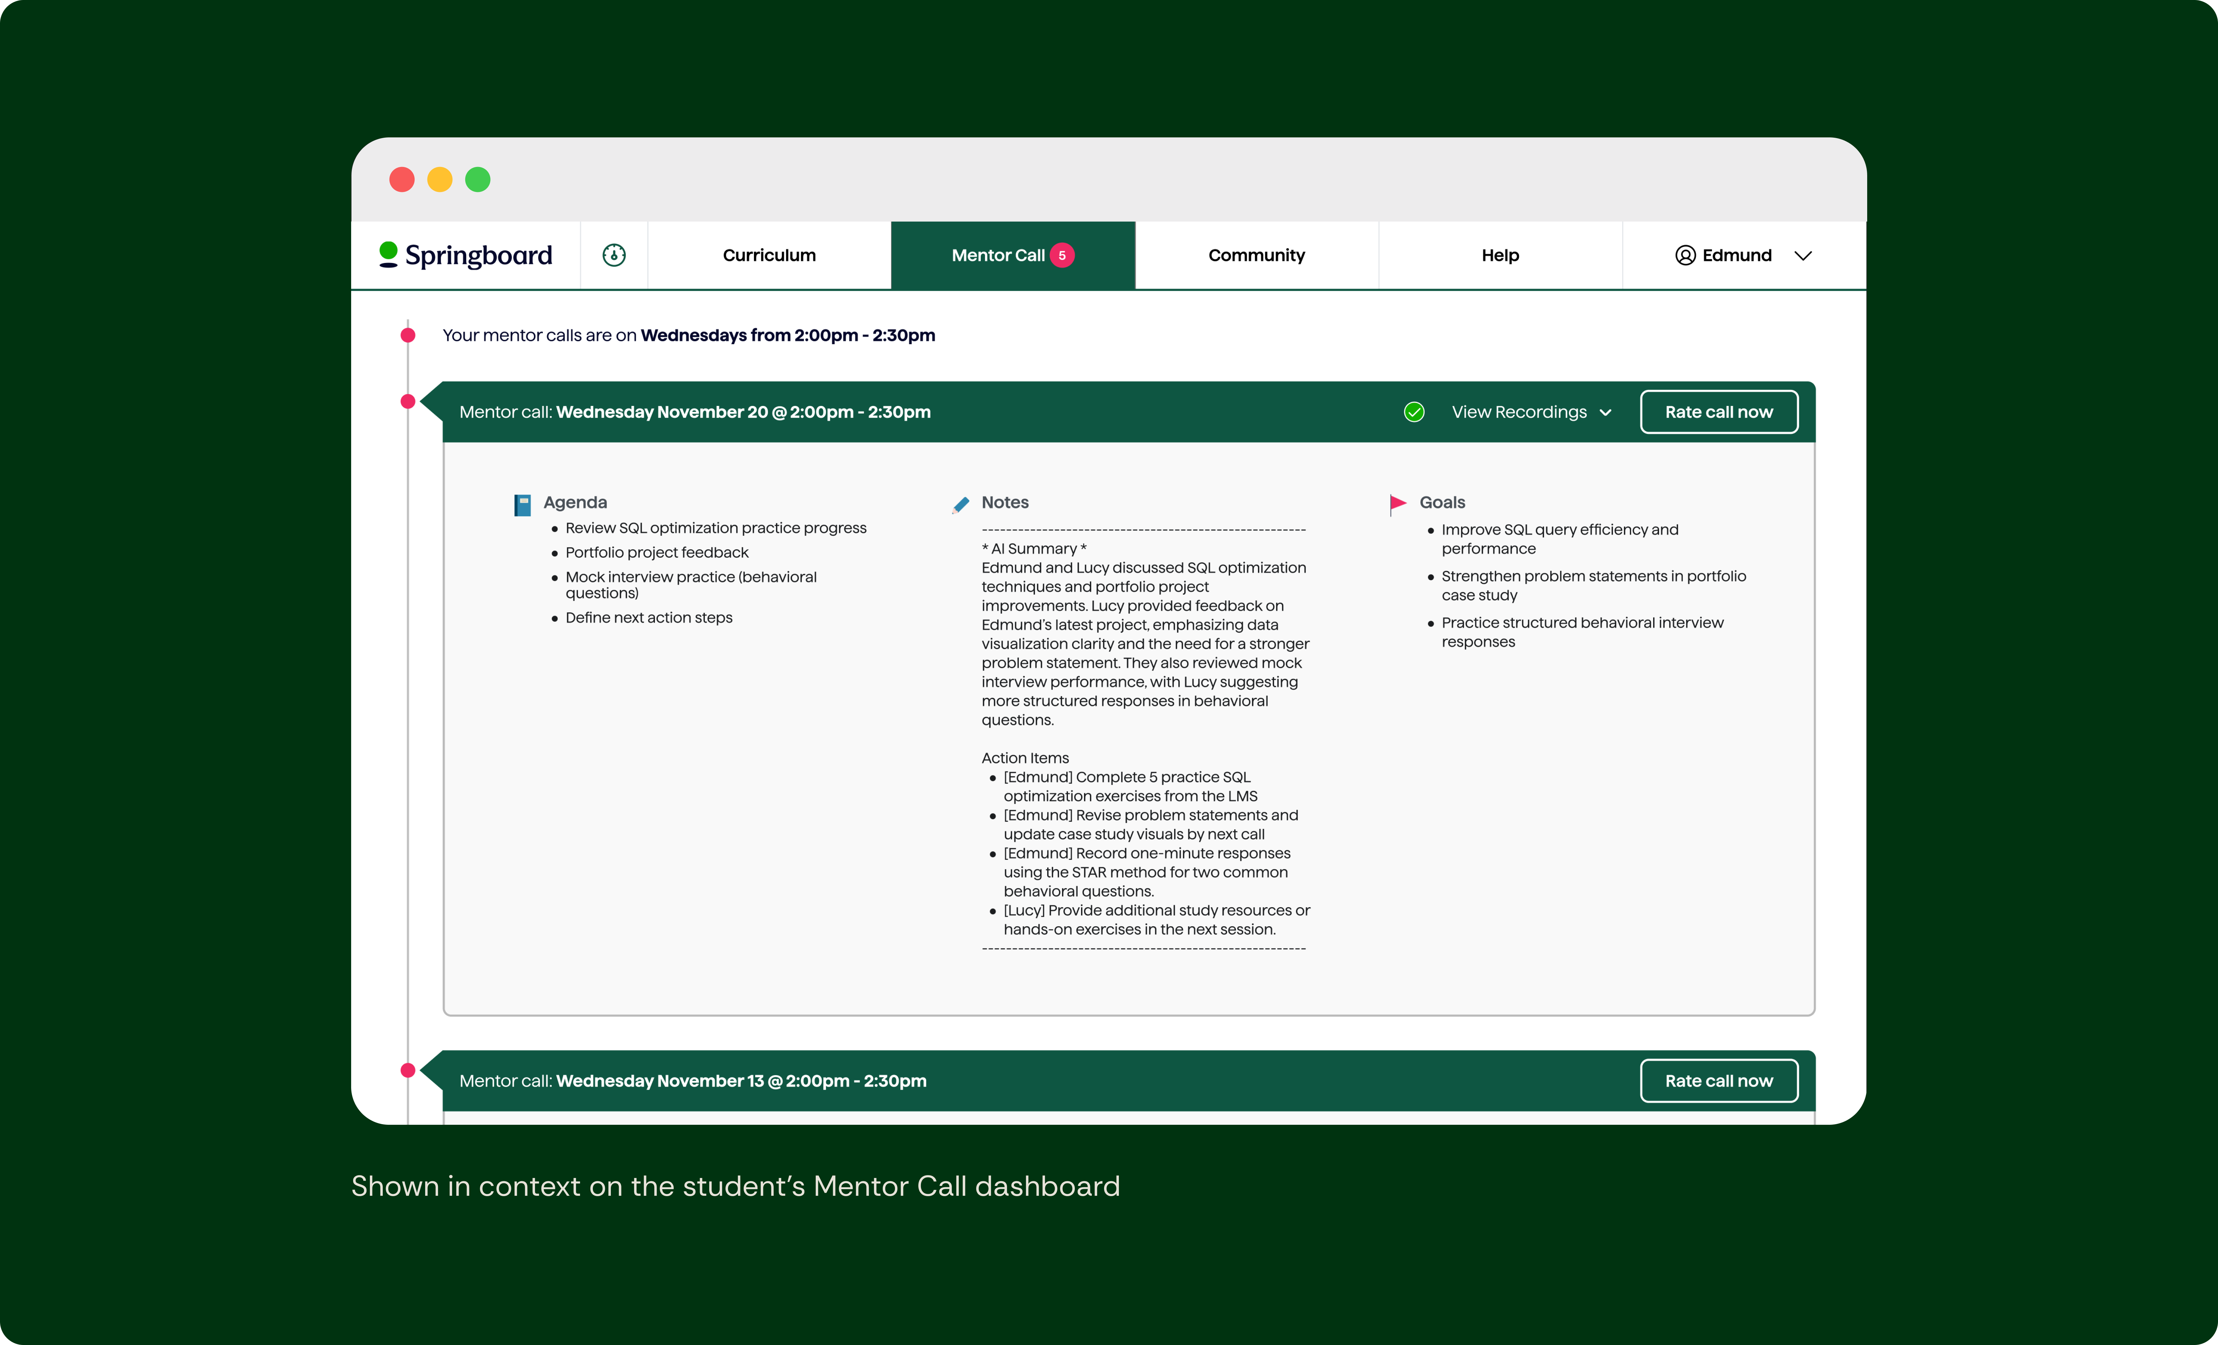2218x1345 pixels.
Task: Click "Review SQL optimization practice progress" agenda item
Action: click(716, 528)
